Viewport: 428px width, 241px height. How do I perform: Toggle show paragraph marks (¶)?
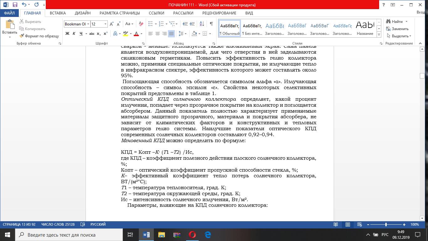tap(211, 24)
